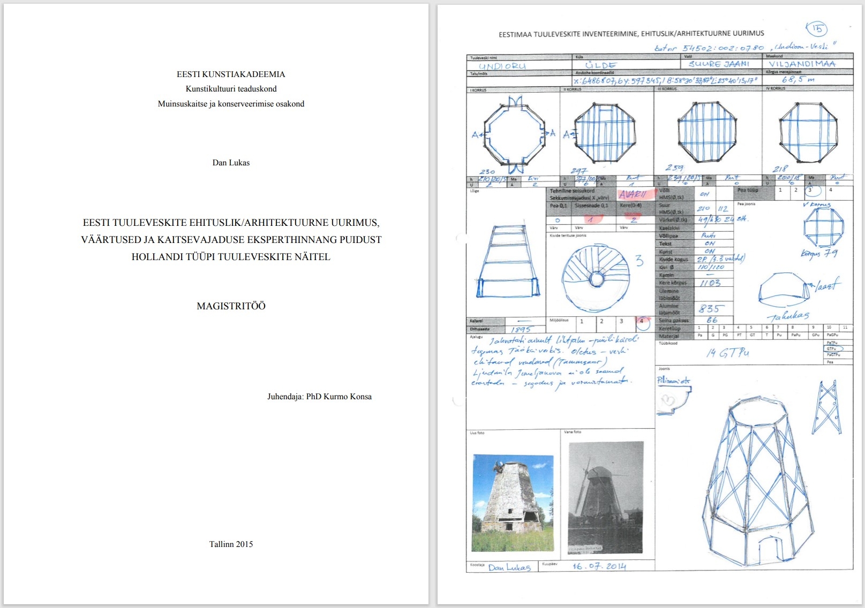
Task: Select the large windmill frame sketch
Action: tap(755, 482)
